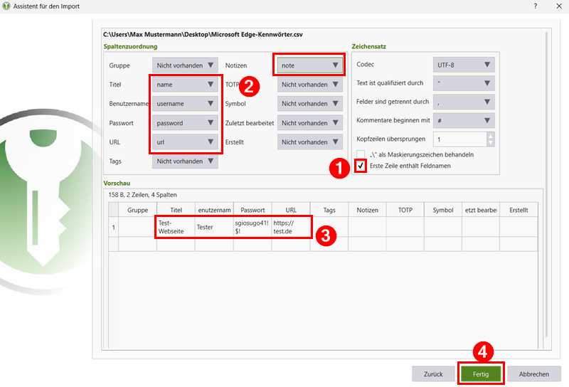Image resolution: width=569 pixels, height=387 pixels.
Task: Go back with the Zurück button
Action: pos(434,373)
